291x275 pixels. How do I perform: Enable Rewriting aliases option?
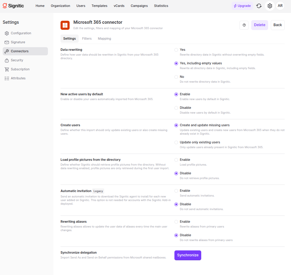tap(176, 222)
